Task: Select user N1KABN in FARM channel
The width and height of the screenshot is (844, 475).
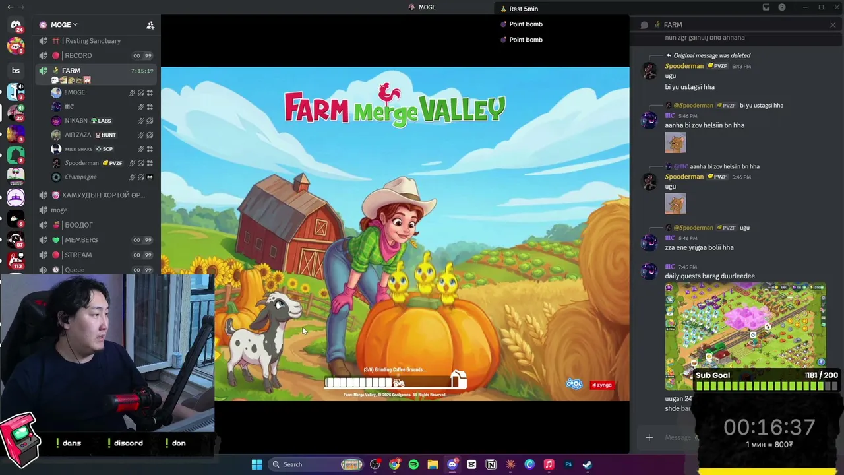Action: (102, 121)
